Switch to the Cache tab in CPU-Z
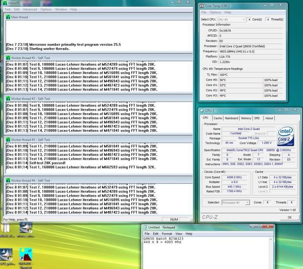 [217, 118]
